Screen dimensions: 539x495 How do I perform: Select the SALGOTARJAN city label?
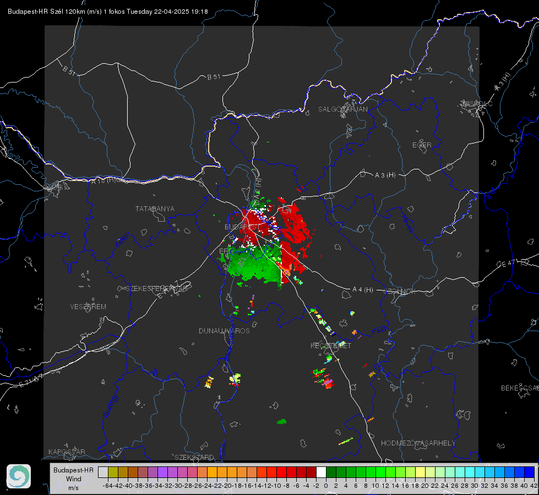(x=342, y=109)
